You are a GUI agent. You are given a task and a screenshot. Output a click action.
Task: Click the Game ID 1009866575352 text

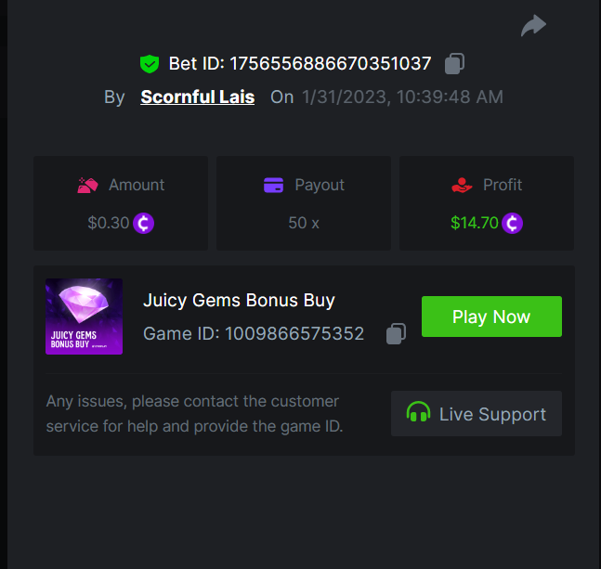pyautogui.click(x=254, y=333)
